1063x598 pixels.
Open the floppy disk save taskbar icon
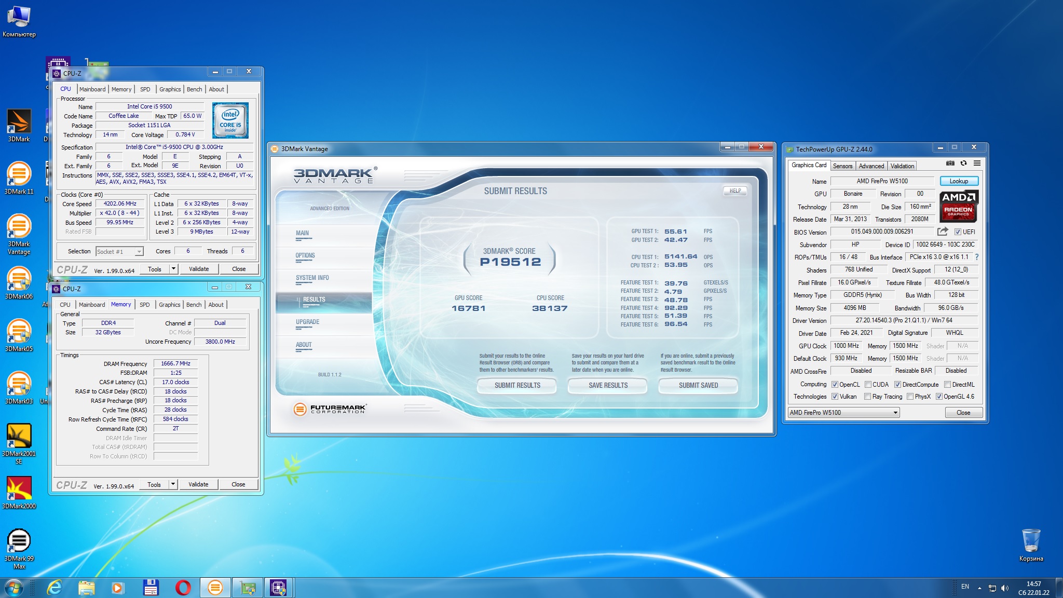pos(151,588)
